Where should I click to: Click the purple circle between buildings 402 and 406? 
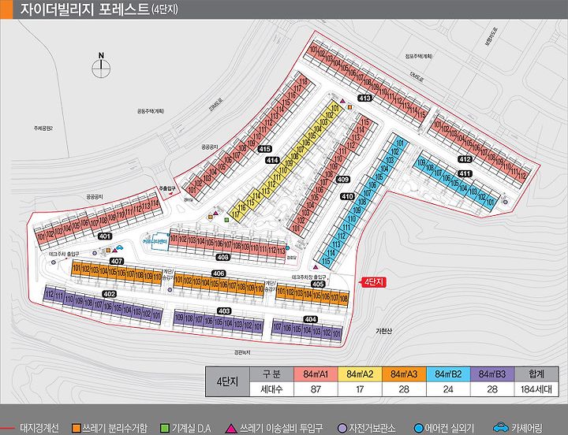click(x=170, y=289)
